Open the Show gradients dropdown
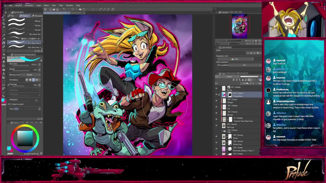This screenshot has width=326, height=183. point(245,65)
